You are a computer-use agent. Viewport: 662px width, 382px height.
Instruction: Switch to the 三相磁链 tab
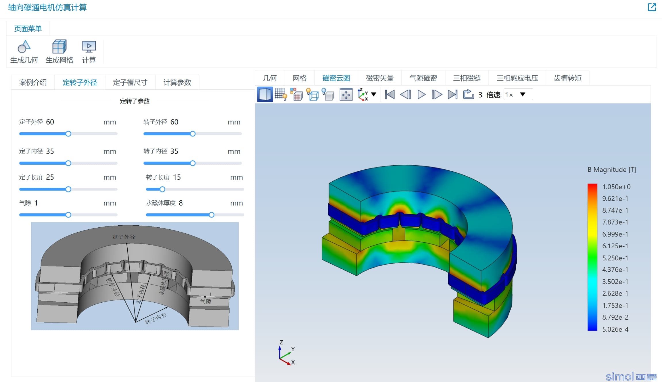pos(467,78)
